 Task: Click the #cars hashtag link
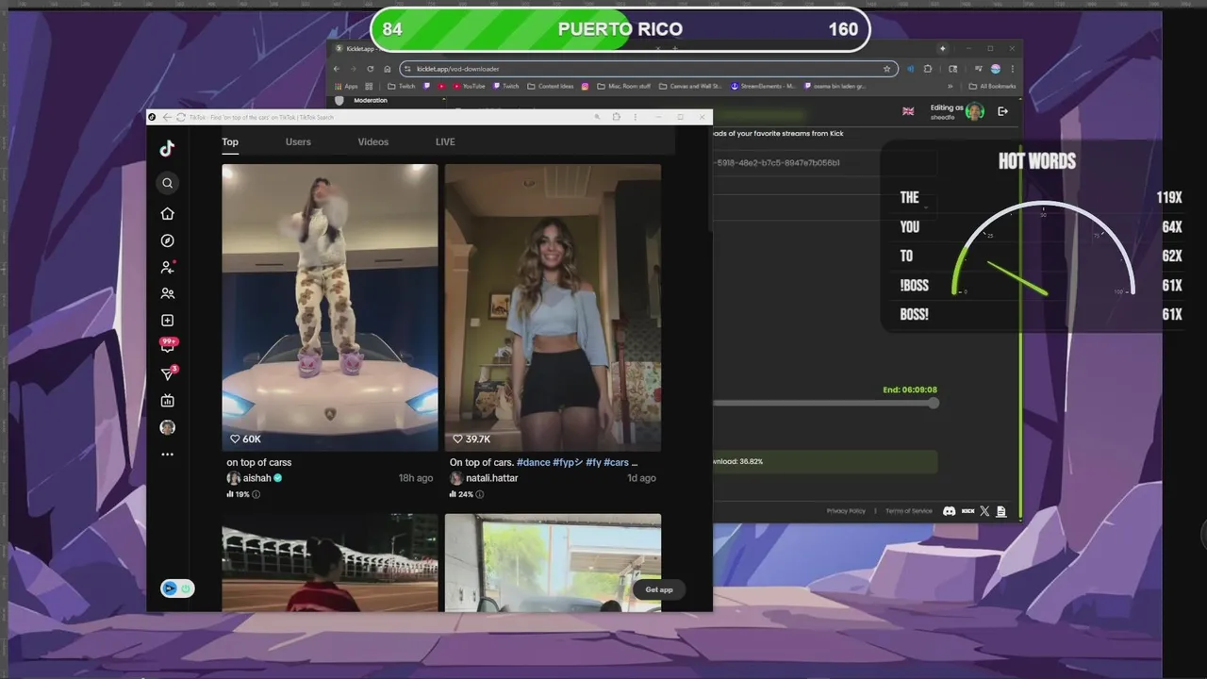pyautogui.click(x=617, y=463)
